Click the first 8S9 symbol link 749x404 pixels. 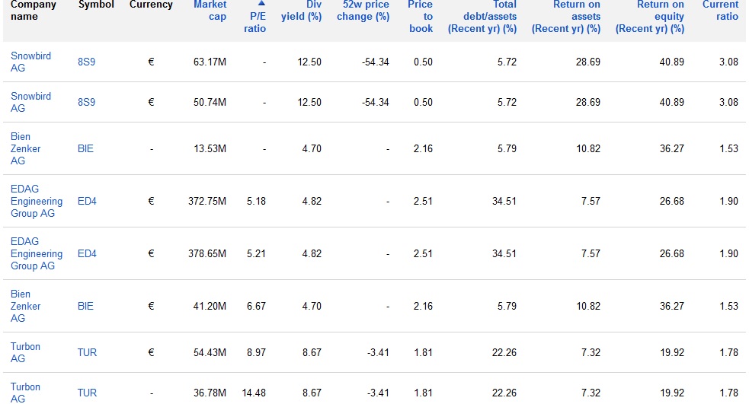(x=86, y=62)
